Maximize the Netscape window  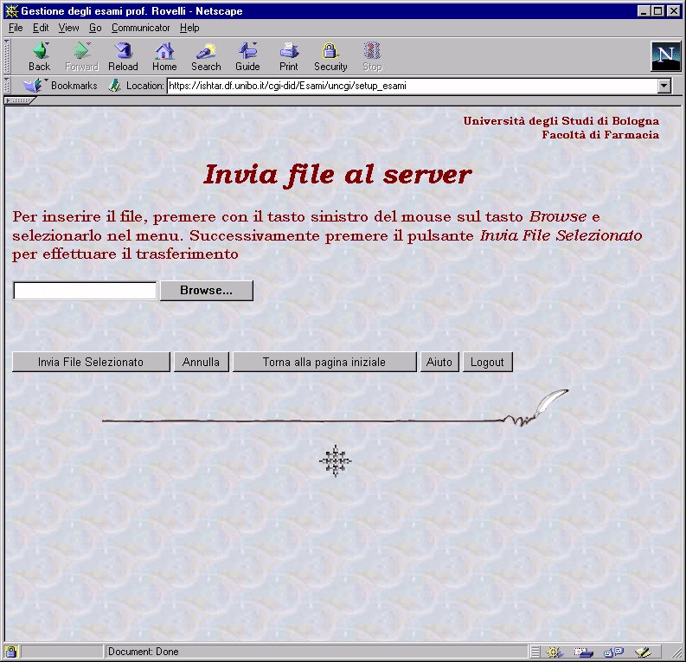657,11
